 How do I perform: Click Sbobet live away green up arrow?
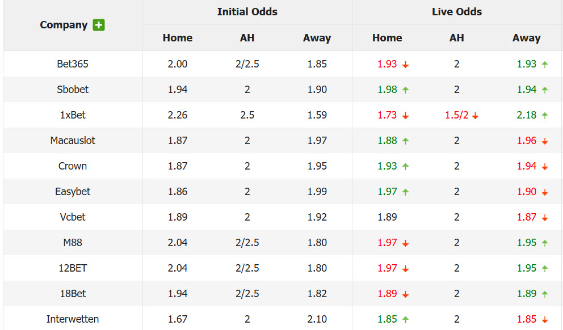(545, 90)
